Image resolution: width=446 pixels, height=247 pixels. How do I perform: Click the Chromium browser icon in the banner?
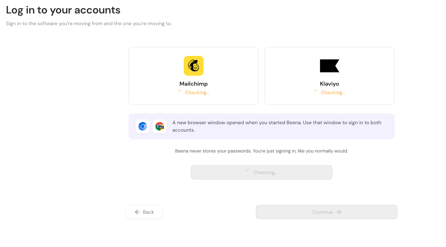pyautogui.click(x=142, y=126)
